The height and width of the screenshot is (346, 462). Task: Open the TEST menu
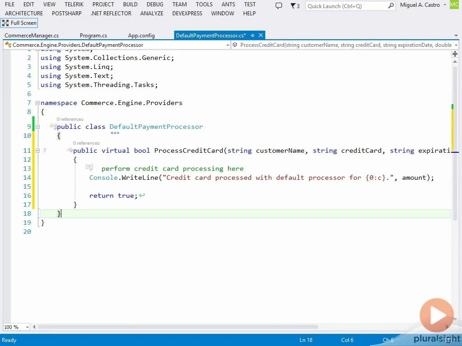coord(250,5)
